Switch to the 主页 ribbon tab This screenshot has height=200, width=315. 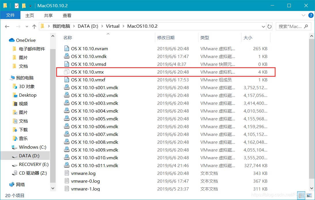point(30,16)
